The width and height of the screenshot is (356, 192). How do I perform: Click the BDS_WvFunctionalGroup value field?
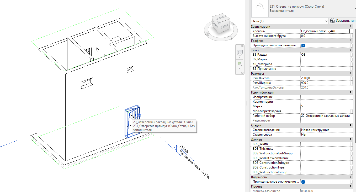(325, 172)
